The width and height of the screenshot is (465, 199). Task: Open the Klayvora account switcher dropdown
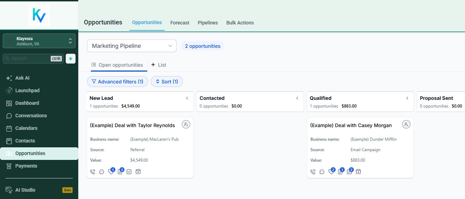tap(39, 41)
